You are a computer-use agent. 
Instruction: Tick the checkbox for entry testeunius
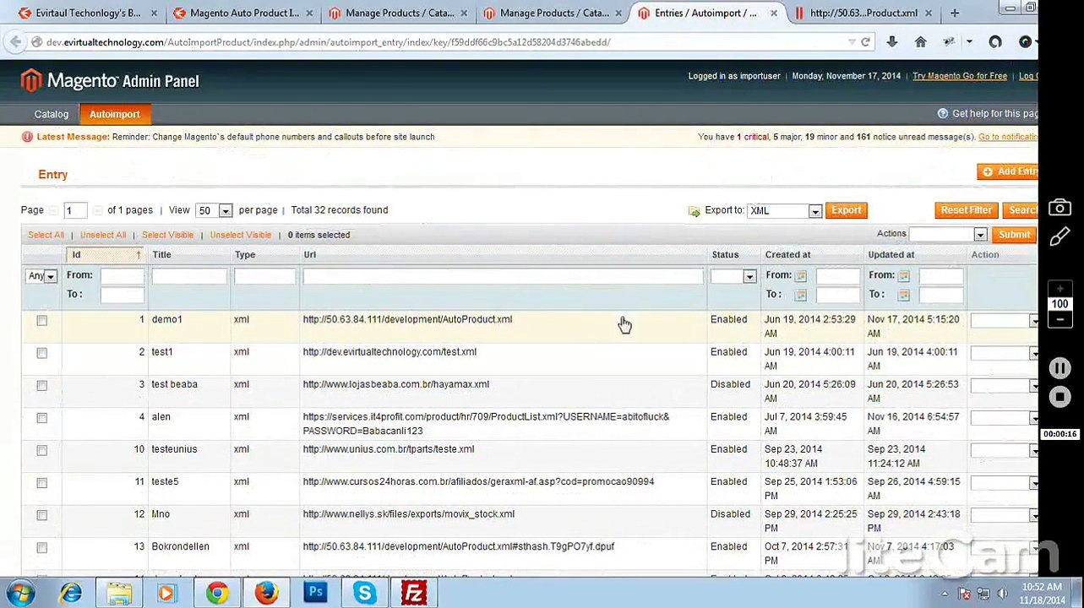tap(41, 450)
